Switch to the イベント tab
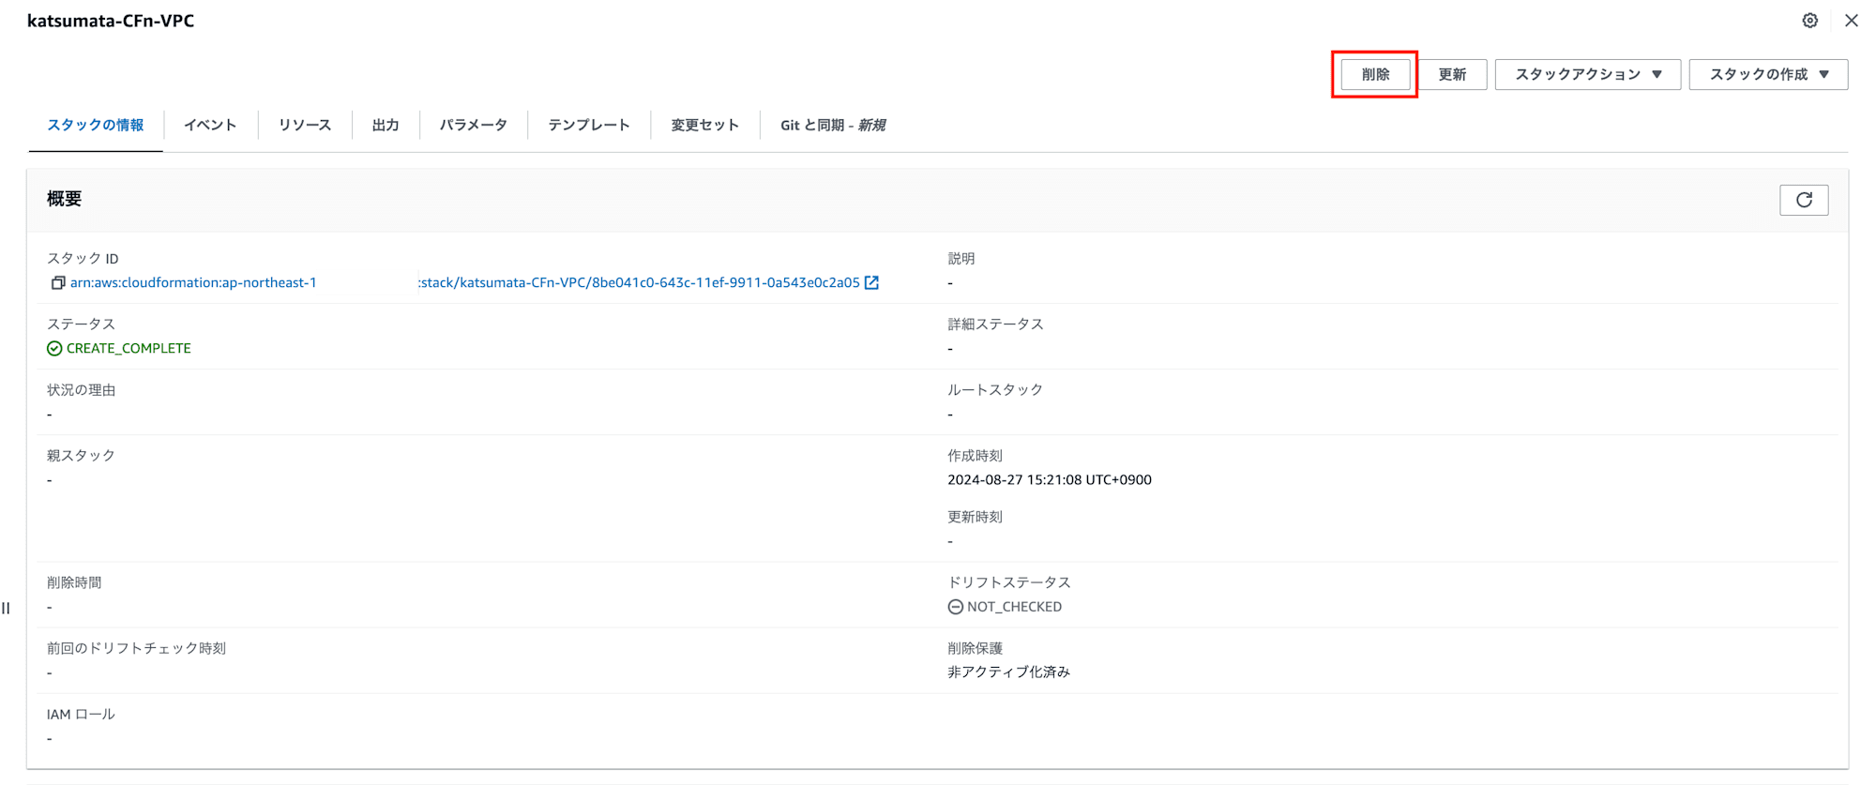The height and width of the screenshot is (785, 1876). pyautogui.click(x=210, y=125)
